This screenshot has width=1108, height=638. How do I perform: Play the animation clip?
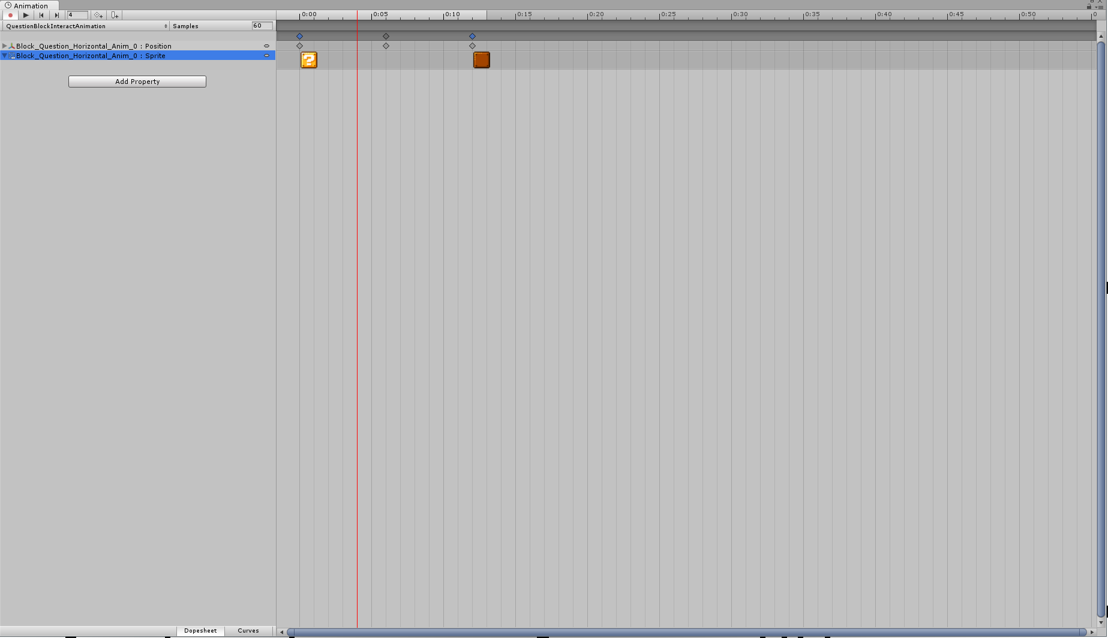pos(26,15)
